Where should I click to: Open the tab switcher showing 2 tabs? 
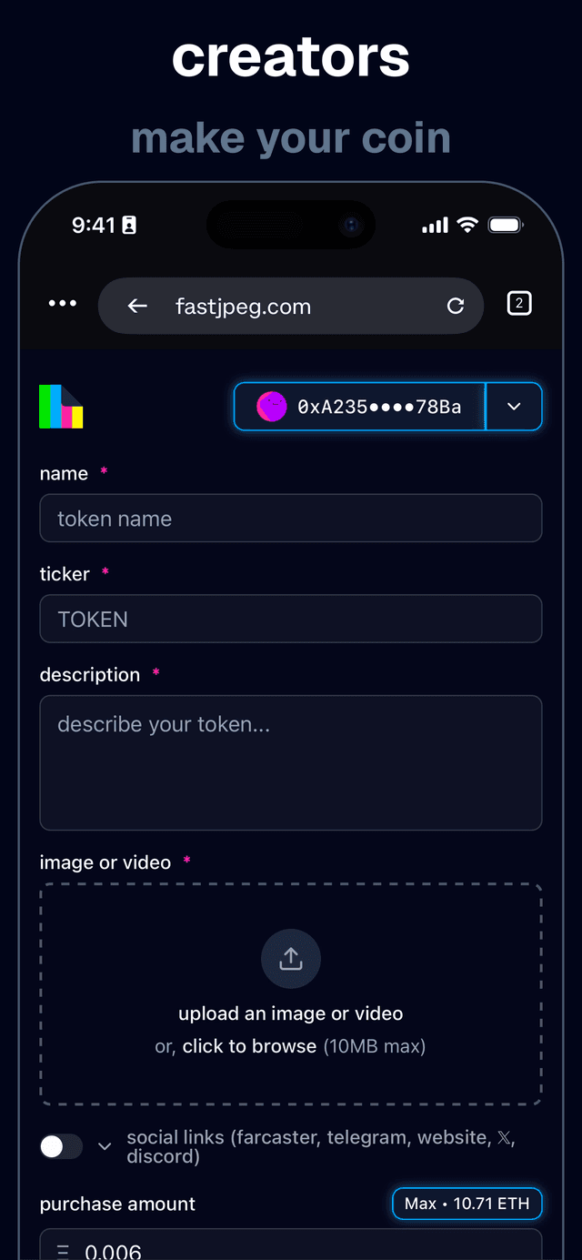click(519, 303)
